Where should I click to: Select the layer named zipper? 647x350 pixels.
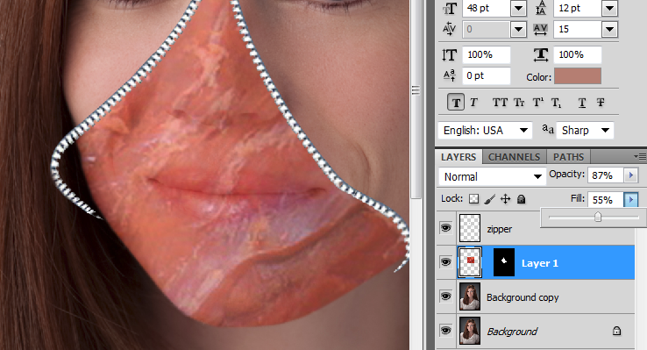click(x=500, y=229)
